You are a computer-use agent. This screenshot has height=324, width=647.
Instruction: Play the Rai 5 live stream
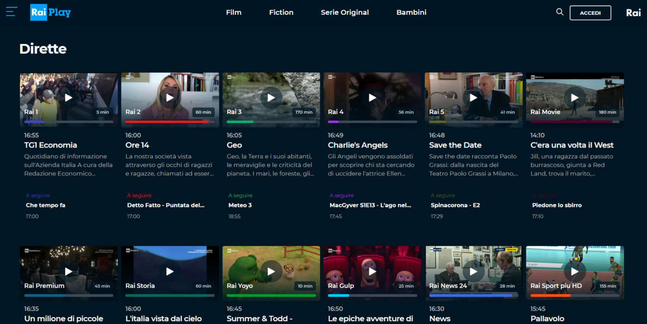(473, 98)
